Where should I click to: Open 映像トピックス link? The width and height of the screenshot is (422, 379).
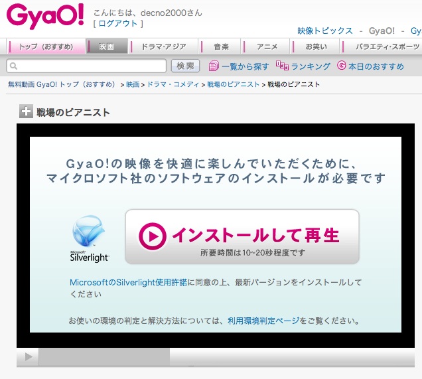click(325, 31)
